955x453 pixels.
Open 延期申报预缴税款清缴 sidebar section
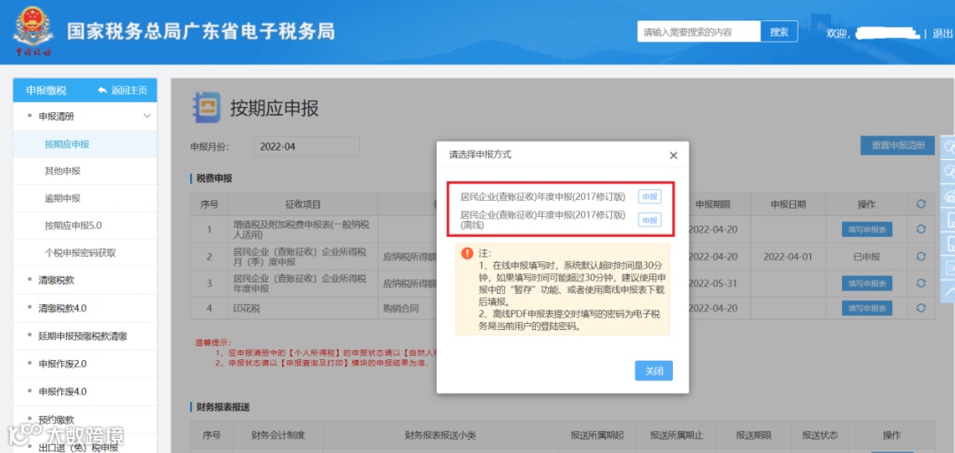[83, 336]
